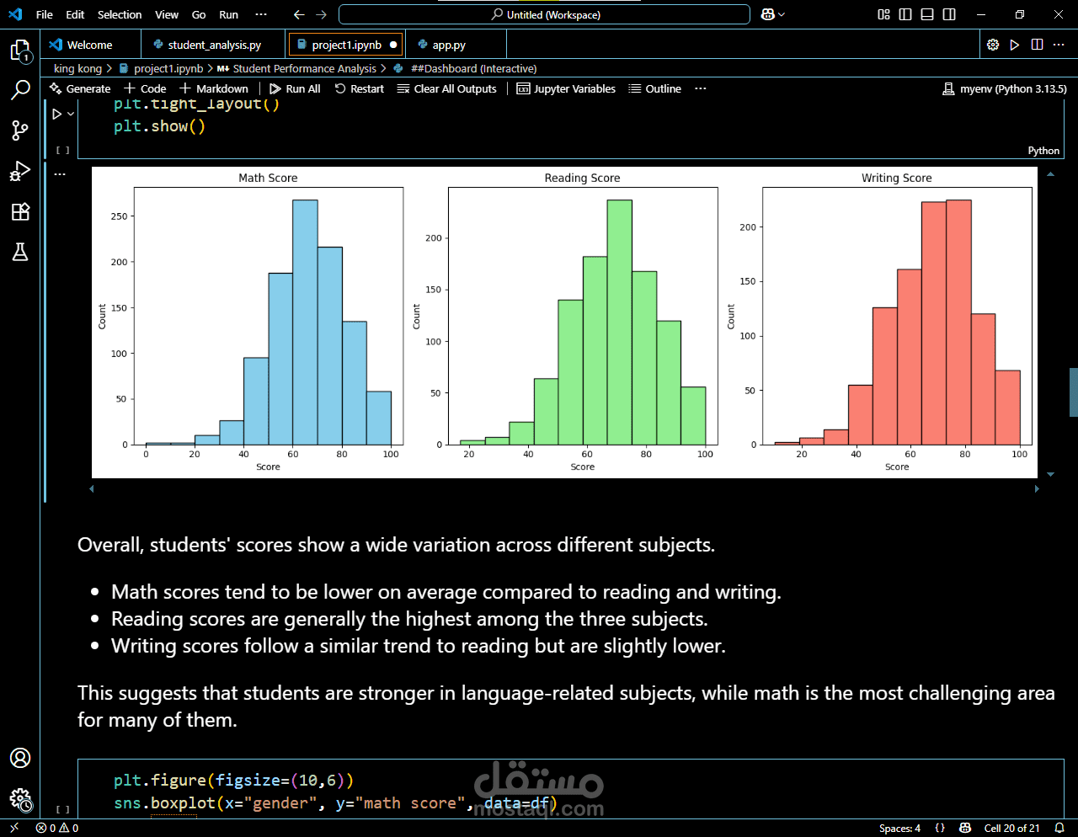Switch to student_analysis.py tab
Image resolution: width=1078 pixels, height=837 pixels.
pos(214,45)
